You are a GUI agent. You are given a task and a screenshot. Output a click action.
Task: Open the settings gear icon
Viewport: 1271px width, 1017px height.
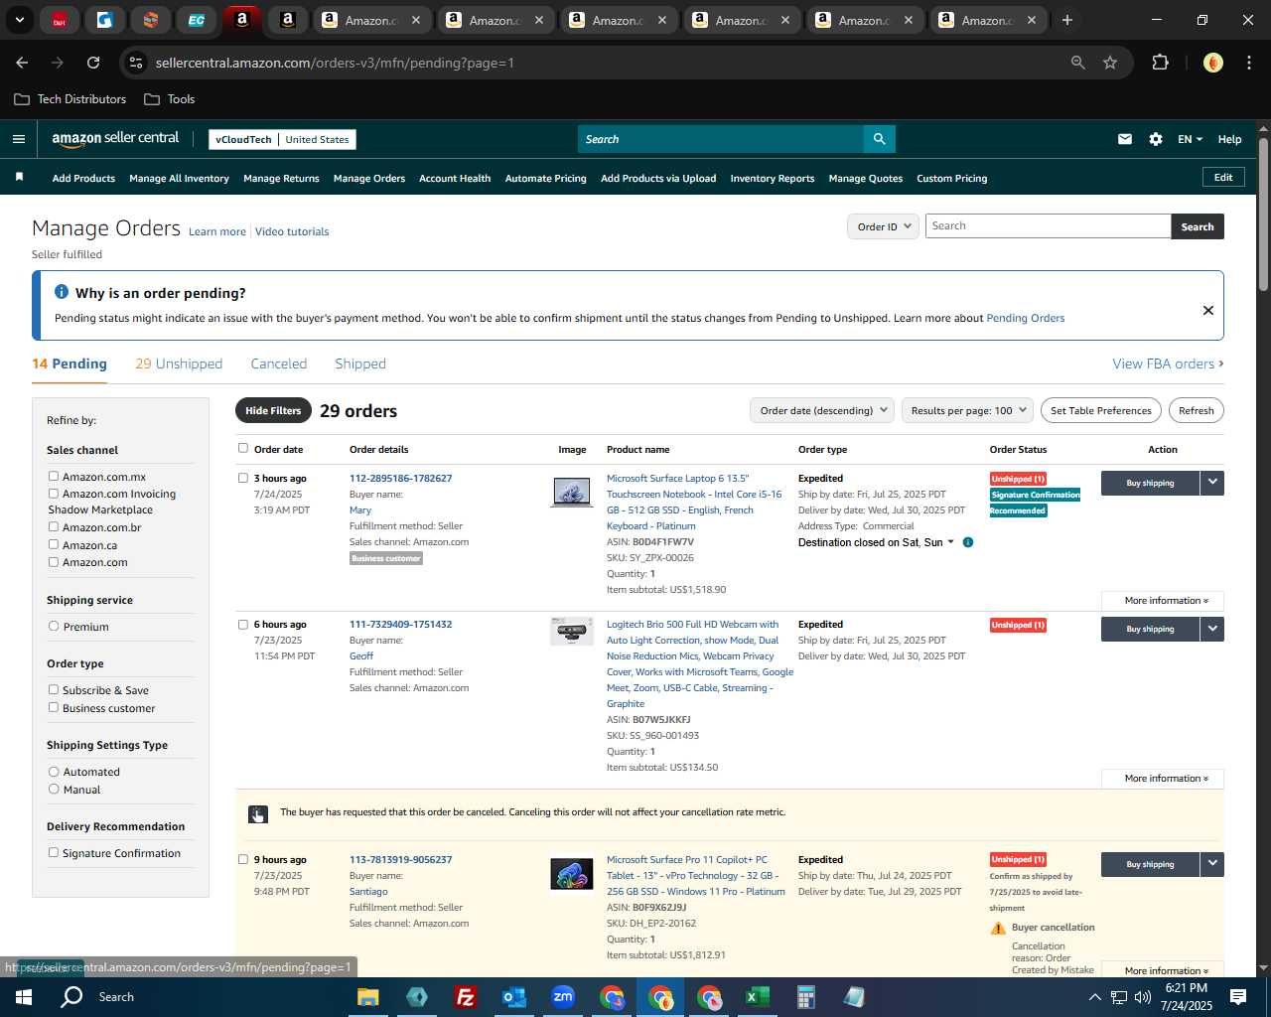click(x=1156, y=139)
